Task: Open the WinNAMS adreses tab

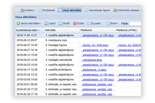Action: click(126, 10)
